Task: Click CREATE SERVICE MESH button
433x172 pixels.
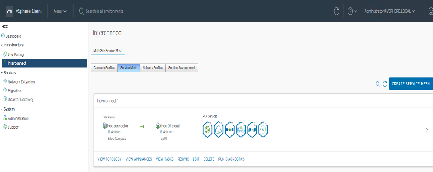Action: click(x=411, y=84)
